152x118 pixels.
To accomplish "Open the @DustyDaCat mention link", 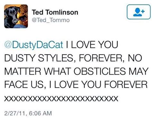I will tap(34, 45).
